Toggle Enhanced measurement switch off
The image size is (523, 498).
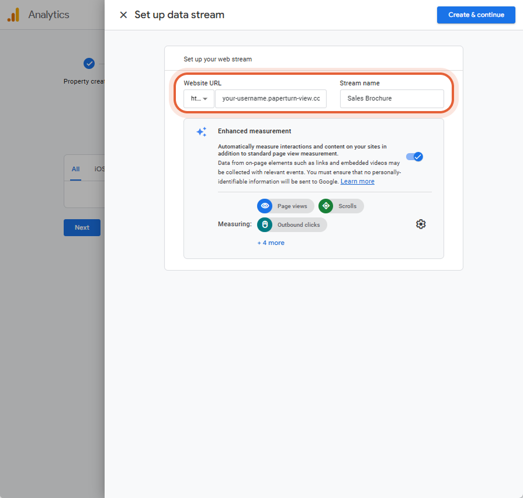[x=414, y=157]
